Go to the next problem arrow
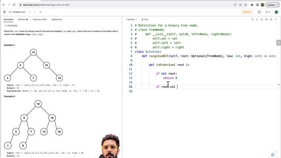 (x=35, y=12)
